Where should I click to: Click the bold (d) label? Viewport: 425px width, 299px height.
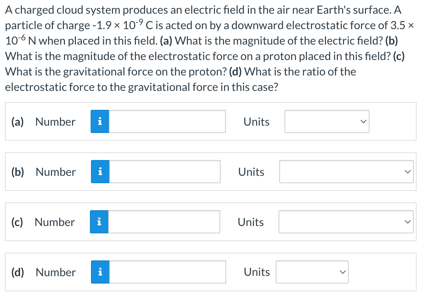17,272
